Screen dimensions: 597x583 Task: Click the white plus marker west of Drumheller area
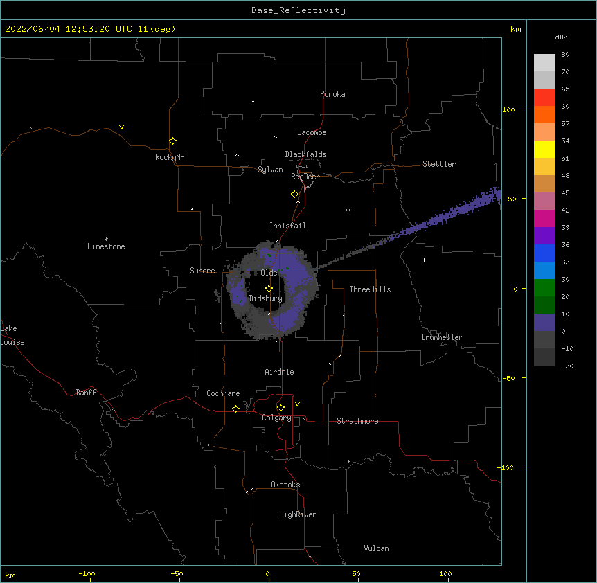[x=424, y=260]
